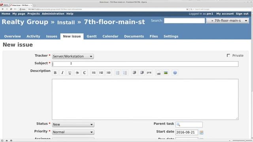The height and width of the screenshot is (142, 253).
Task: Insert Heading 3 button
Action: coord(109,73)
